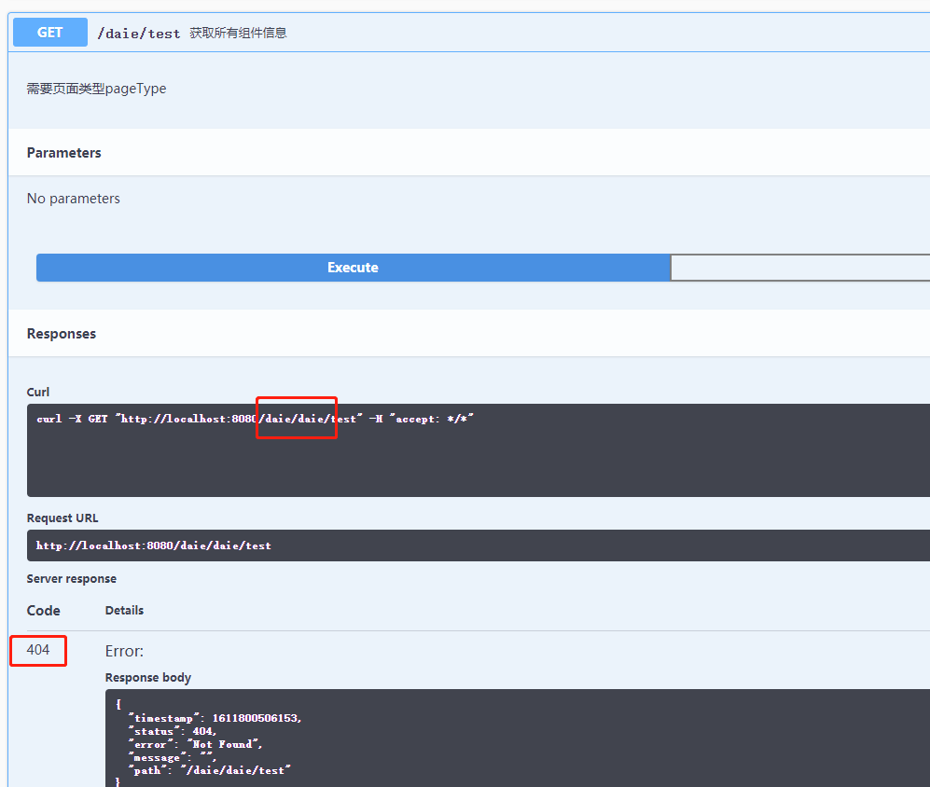Click the endpoint path /daie/test
The height and width of the screenshot is (787, 930).
point(138,32)
